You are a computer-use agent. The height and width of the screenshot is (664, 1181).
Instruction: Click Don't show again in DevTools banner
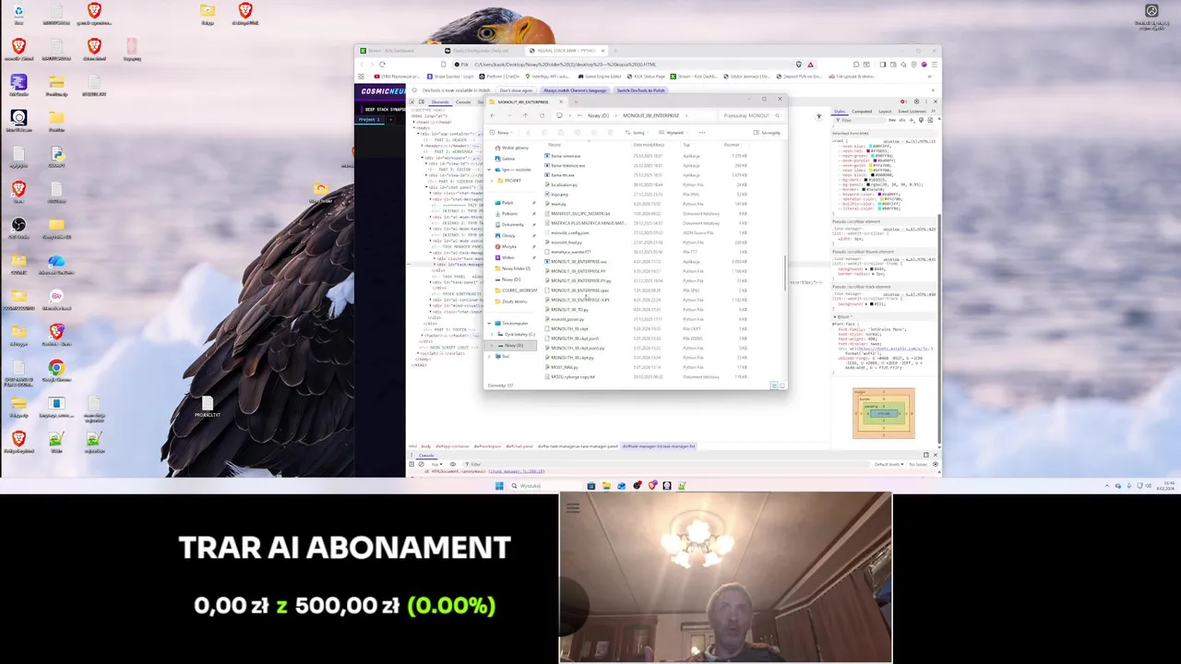pos(517,90)
